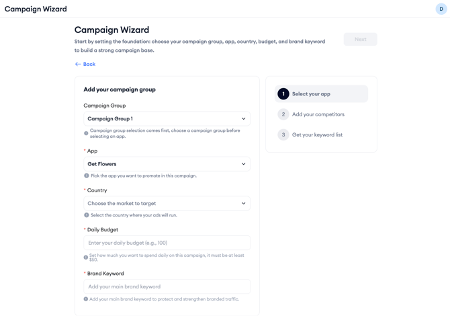This screenshot has height=316, width=450.
Task: Click the Back link
Action: click(x=89, y=65)
